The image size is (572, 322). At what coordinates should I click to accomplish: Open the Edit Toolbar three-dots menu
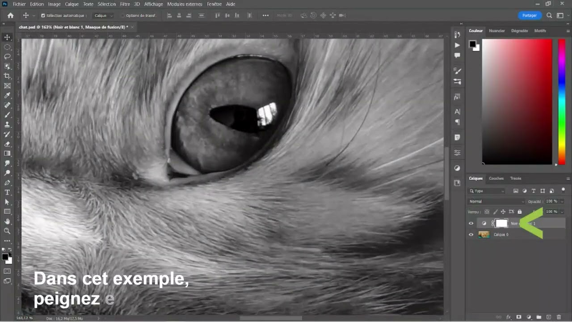pyautogui.click(x=7, y=241)
